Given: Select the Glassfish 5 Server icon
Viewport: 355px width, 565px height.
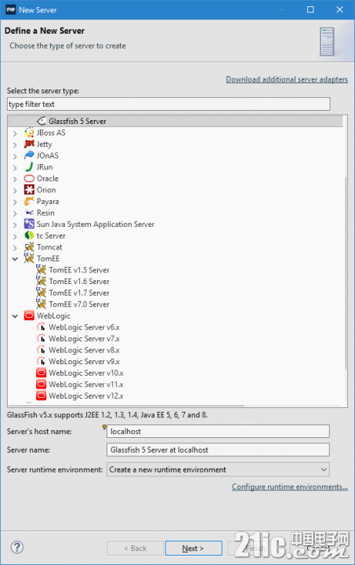Looking at the screenshot, I should [42, 121].
